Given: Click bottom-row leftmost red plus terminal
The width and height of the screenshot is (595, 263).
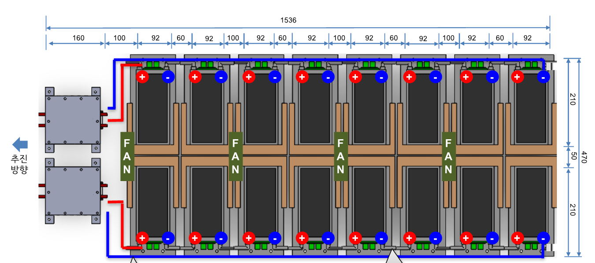Looking at the screenshot, I should coord(142,238).
